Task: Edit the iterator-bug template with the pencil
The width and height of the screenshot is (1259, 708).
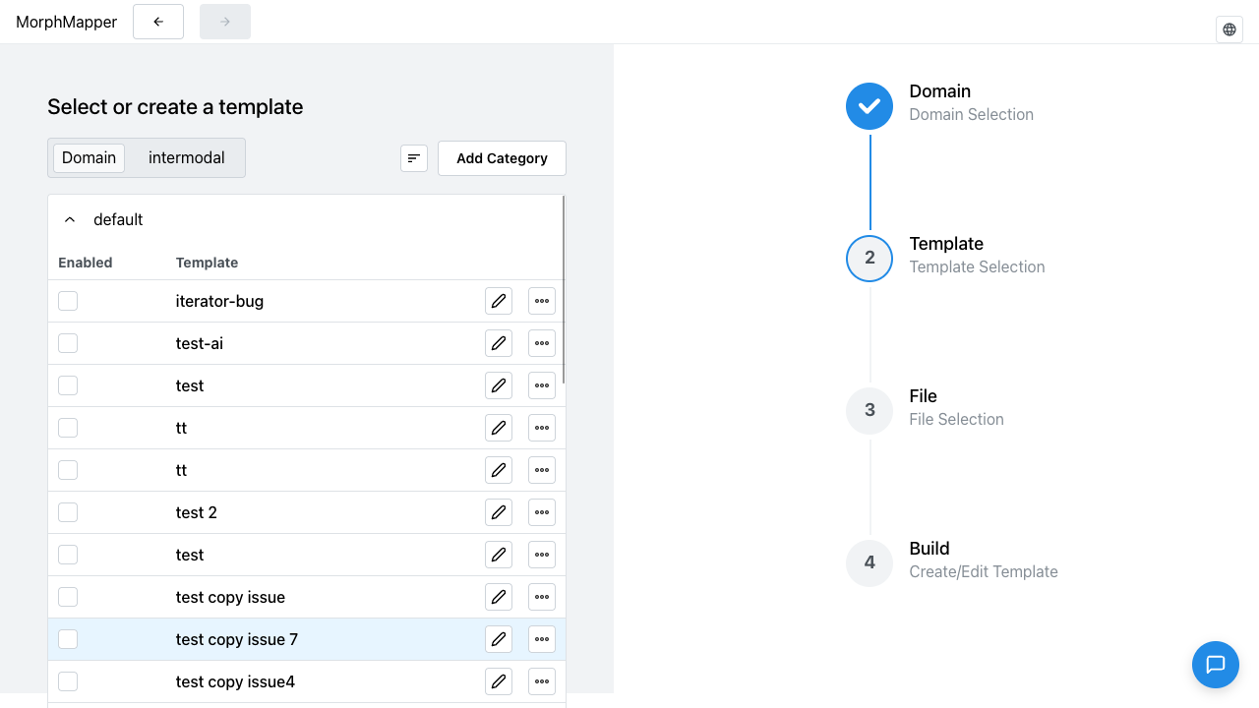Action: [499, 301]
